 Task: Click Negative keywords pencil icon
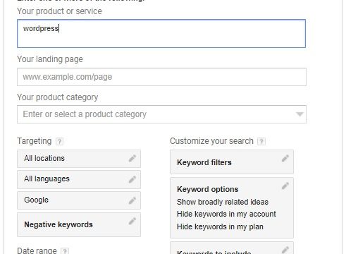click(132, 221)
